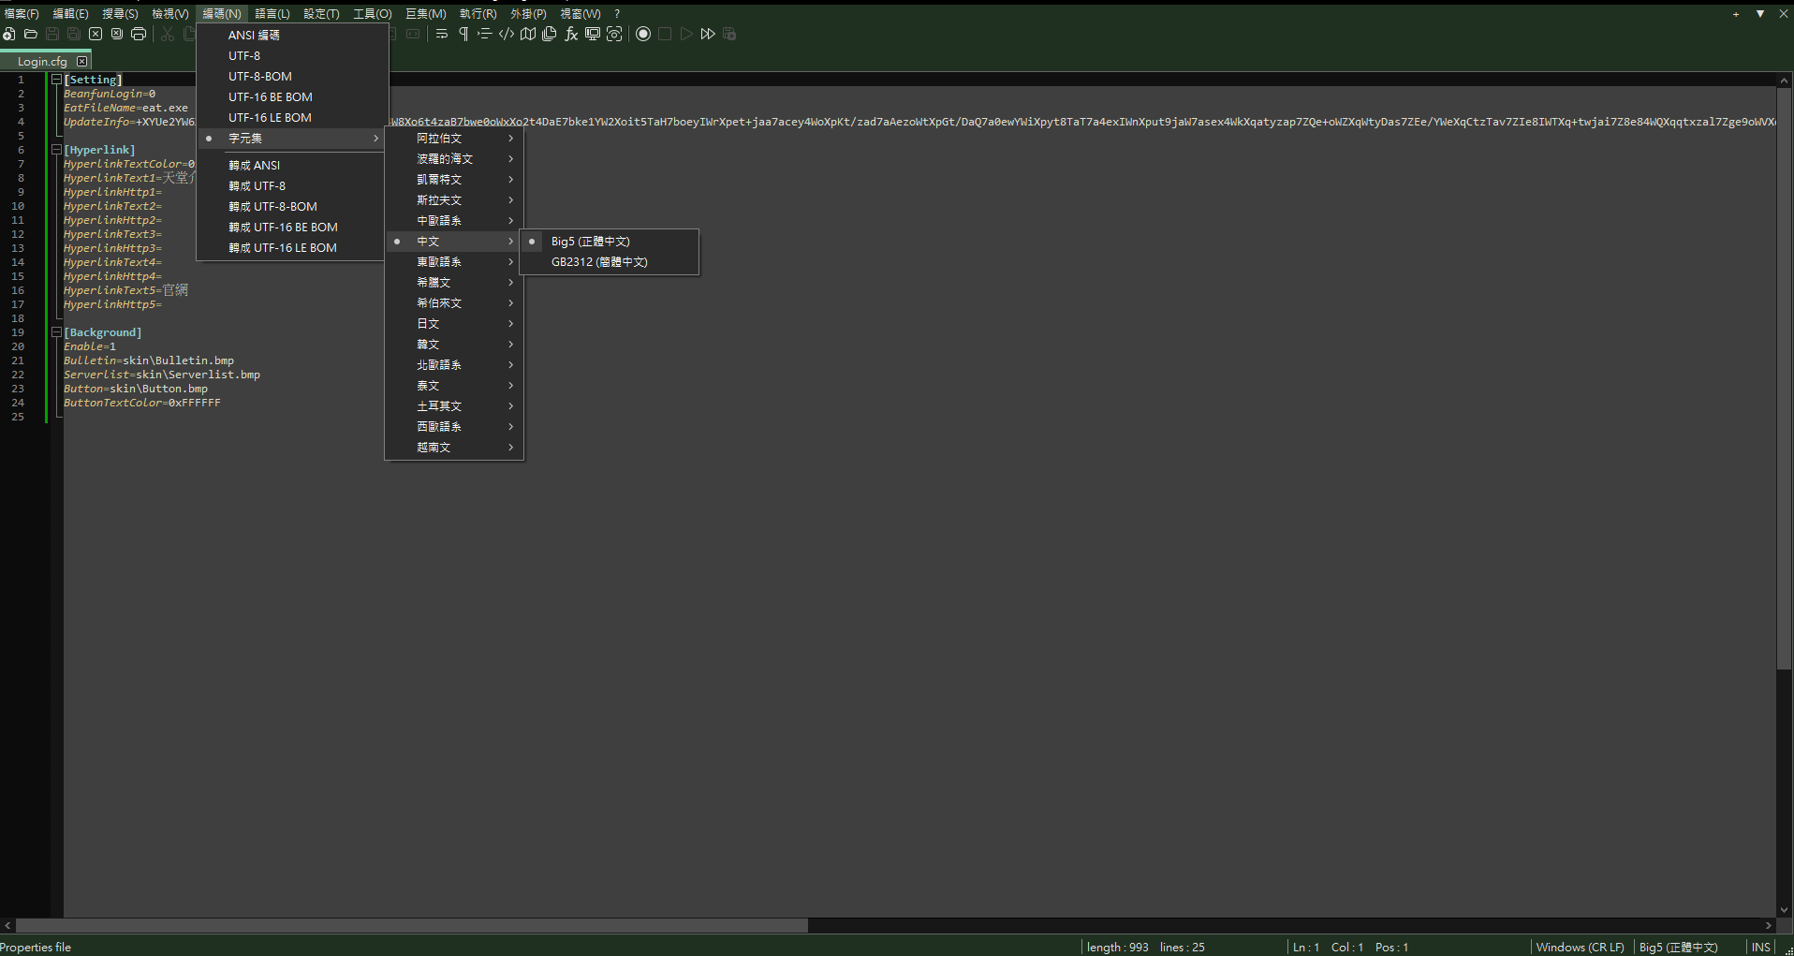Open the Document List toolbar icon
Screen dimensions: 1794x956
click(x=550, y=34)
